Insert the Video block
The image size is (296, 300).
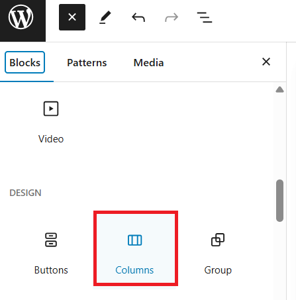click(51, 123)
